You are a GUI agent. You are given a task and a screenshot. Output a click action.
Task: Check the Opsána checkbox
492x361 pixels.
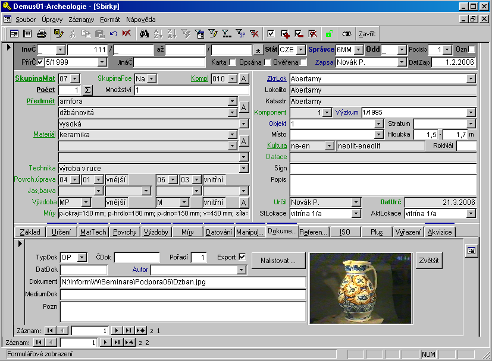point(267,62)
